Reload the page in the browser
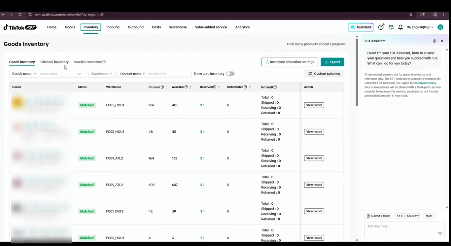 20,15
